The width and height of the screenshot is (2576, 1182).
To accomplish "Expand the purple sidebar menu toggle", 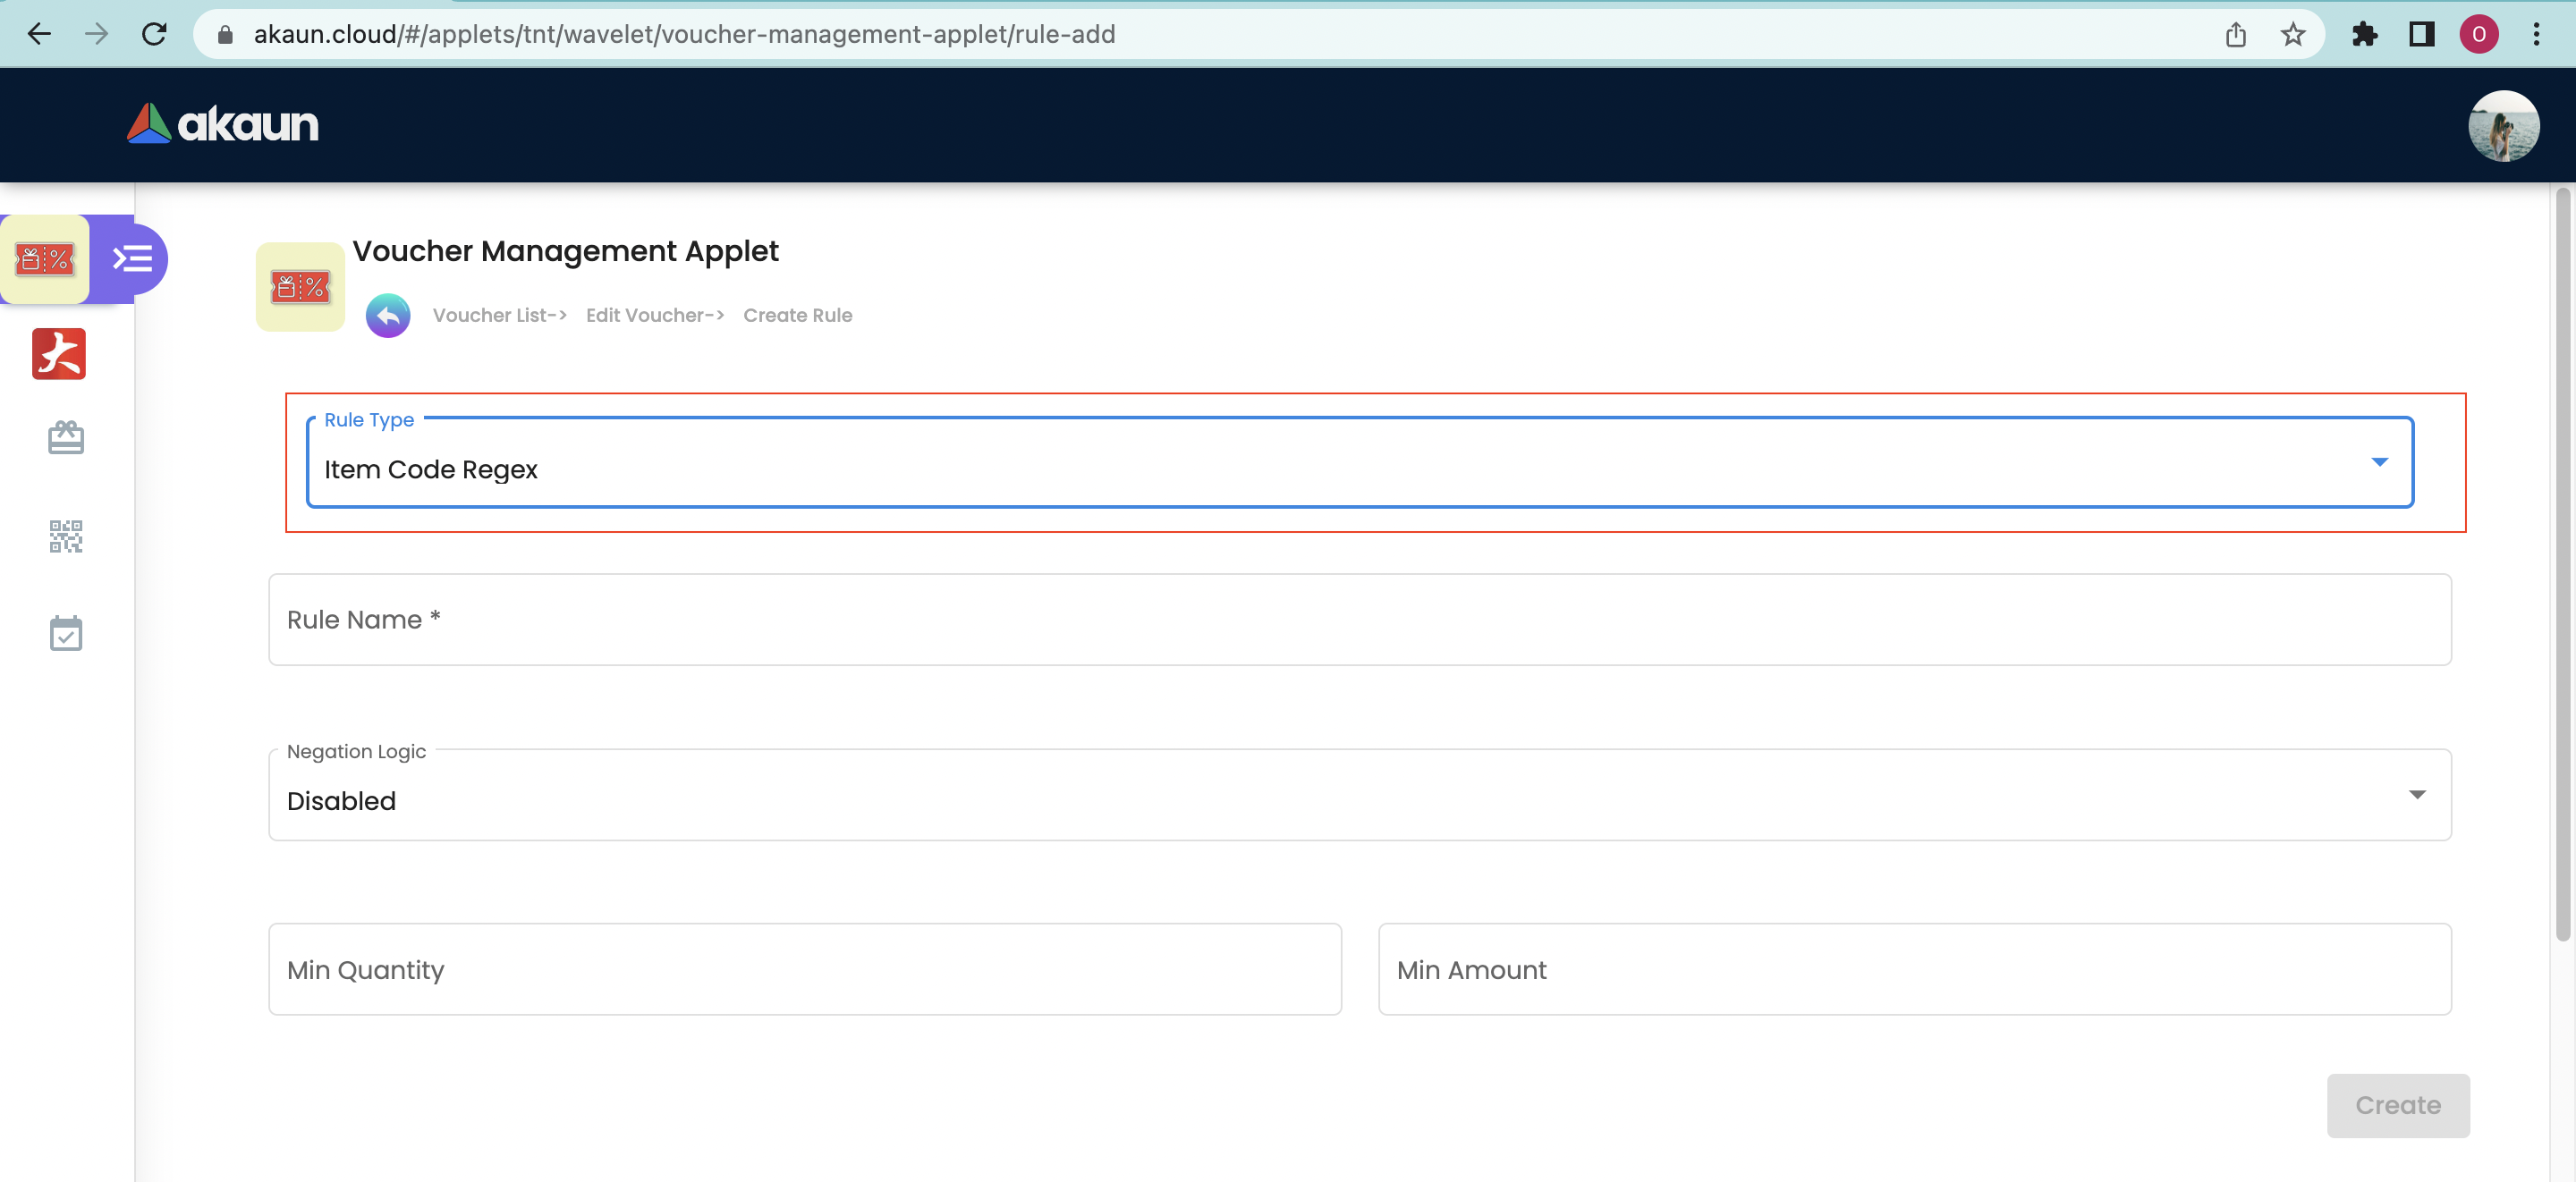I will coord(132,260).
